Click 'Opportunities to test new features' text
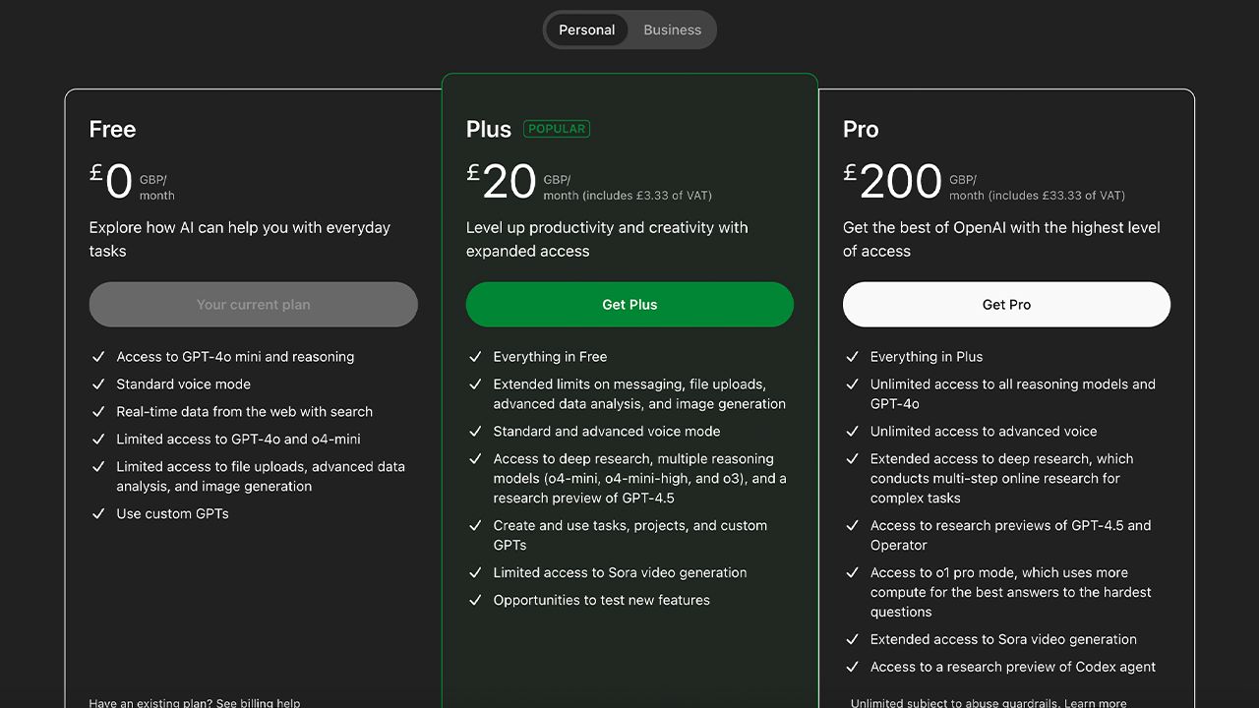Image resolution: width=1259 pixels, height=708 pixels. (601, 601)
